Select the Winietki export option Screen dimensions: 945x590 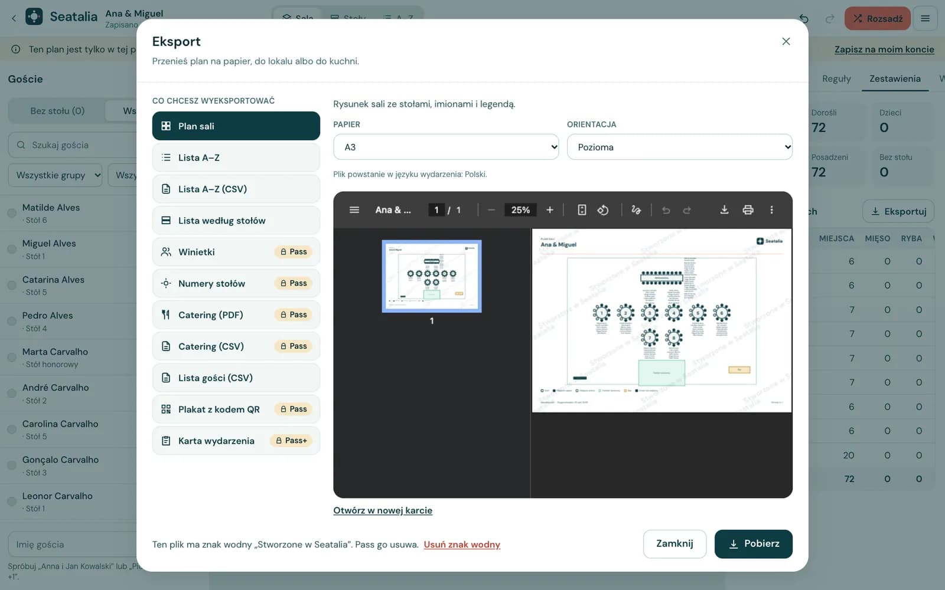click(236, 252)
